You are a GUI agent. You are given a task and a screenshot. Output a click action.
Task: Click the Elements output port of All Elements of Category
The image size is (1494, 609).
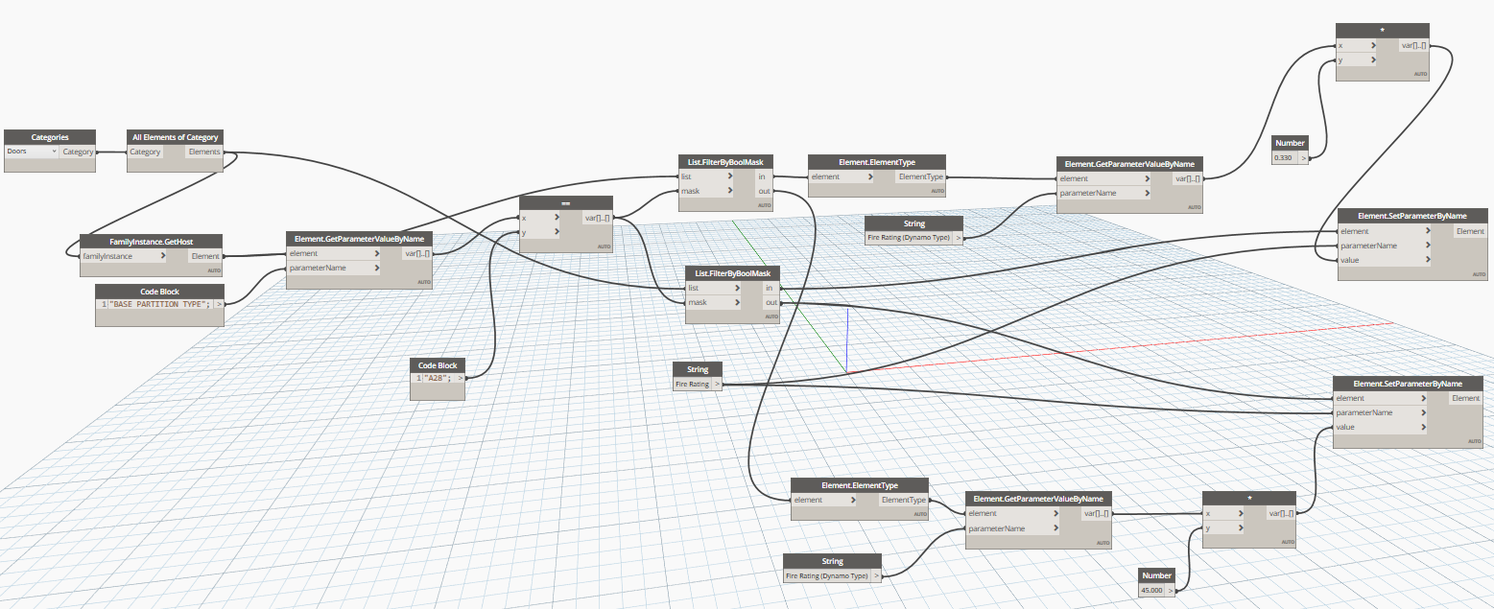tap(204, 152)
